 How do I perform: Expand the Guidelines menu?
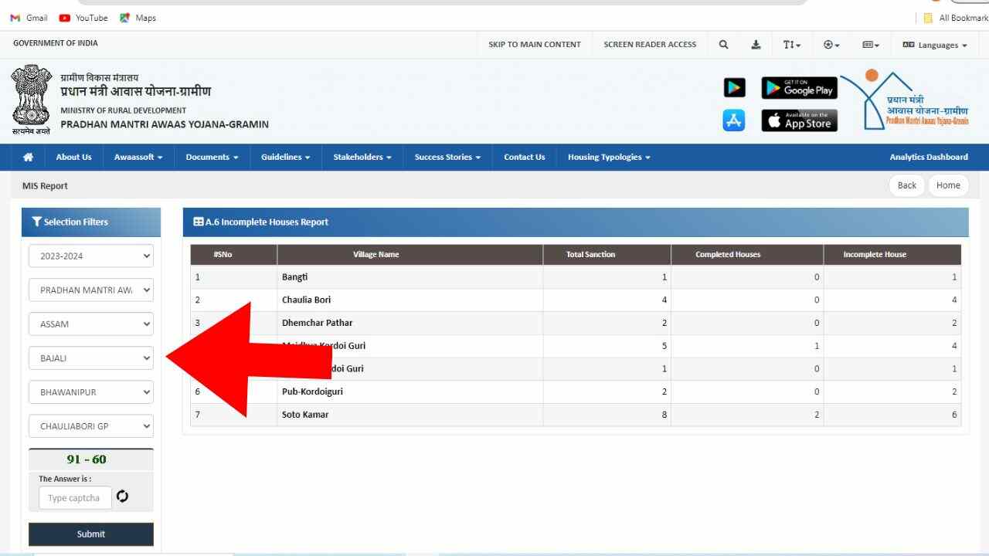point(285,157)
